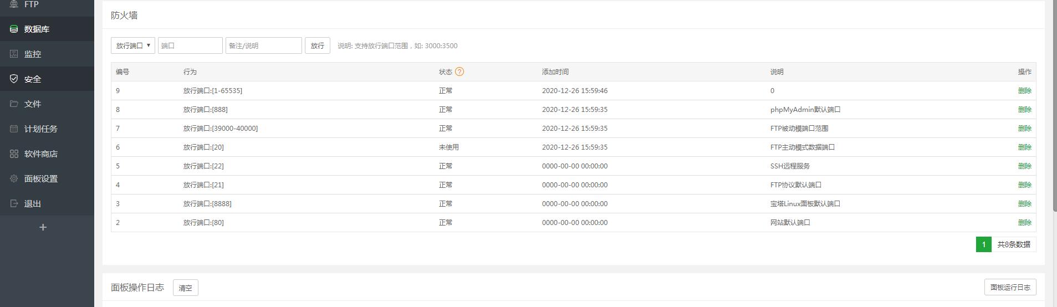This screenshot has height=307, width=1057.
Task: Focus the 备注/说明 remarks input field
Action: (263, 45)
